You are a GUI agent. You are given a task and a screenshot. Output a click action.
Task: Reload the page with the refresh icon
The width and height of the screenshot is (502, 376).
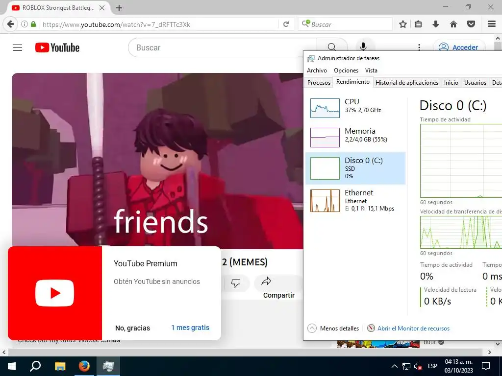[x=286, y=24]
